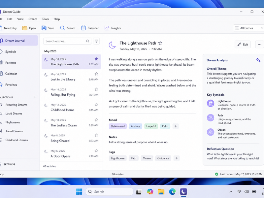Open the View menu
Image resolution: width=264 pixels, height=198 pixels.
tap(20, 19)
